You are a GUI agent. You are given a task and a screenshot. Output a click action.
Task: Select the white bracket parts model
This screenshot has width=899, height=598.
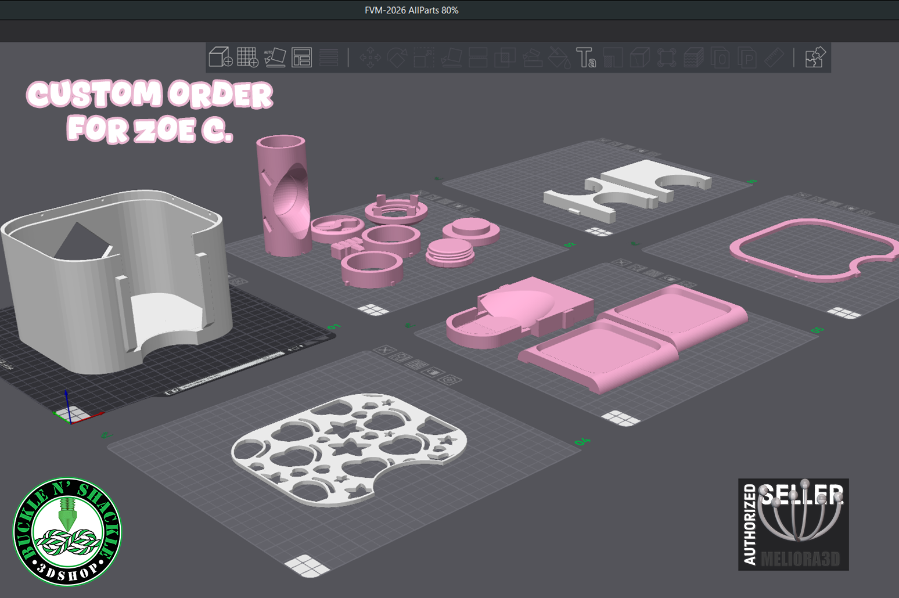click(x=627, y=191)
